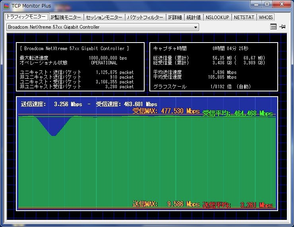Maximize the TCP Monitor Plus window
This screenshot has height=227, width=294.
click(x=267, y=4)
